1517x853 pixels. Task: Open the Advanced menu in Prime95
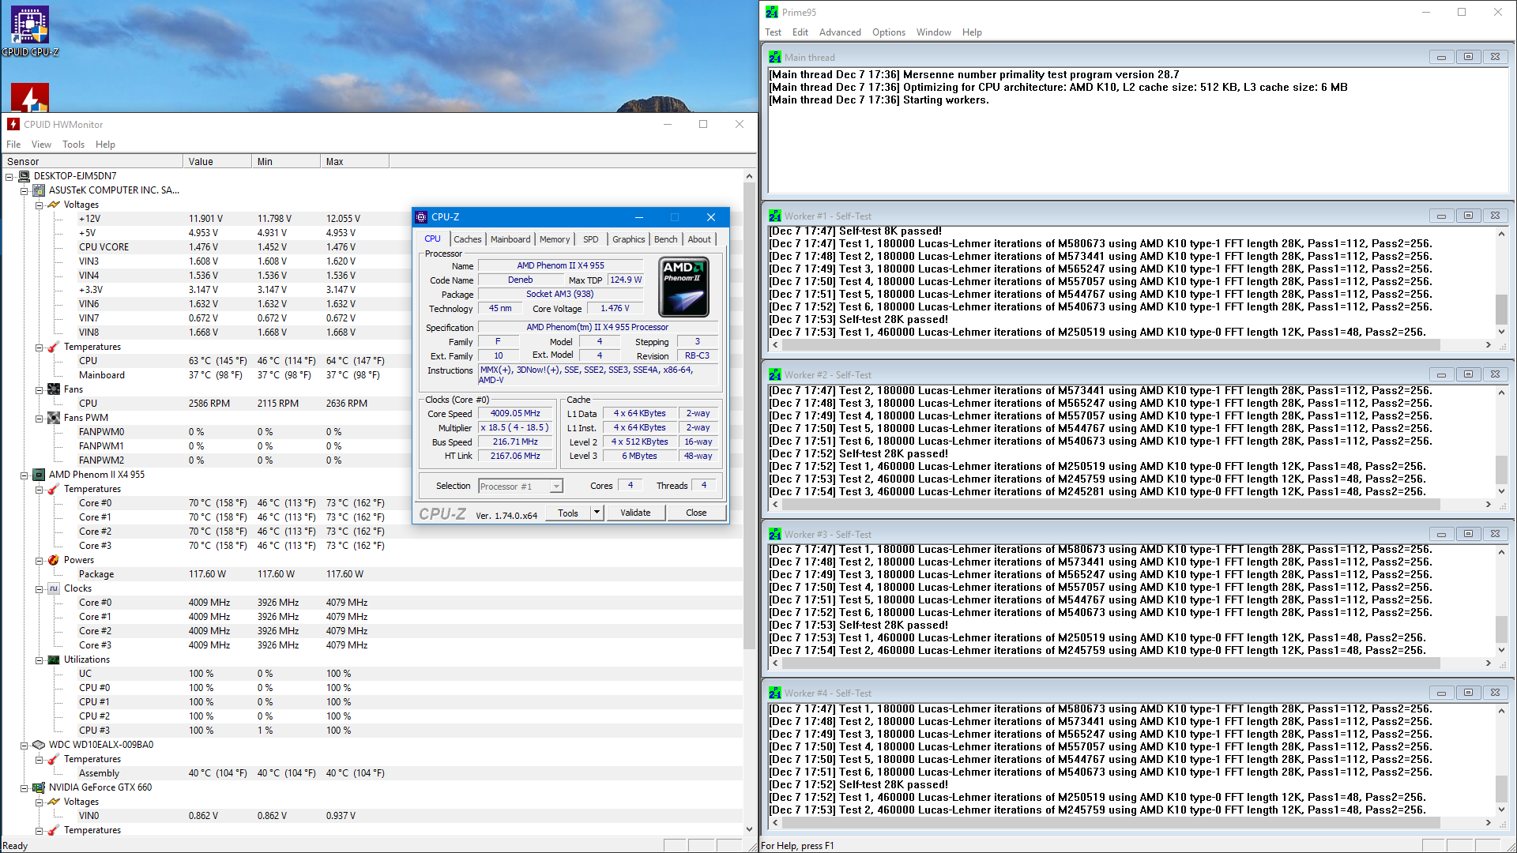point(839,32)
